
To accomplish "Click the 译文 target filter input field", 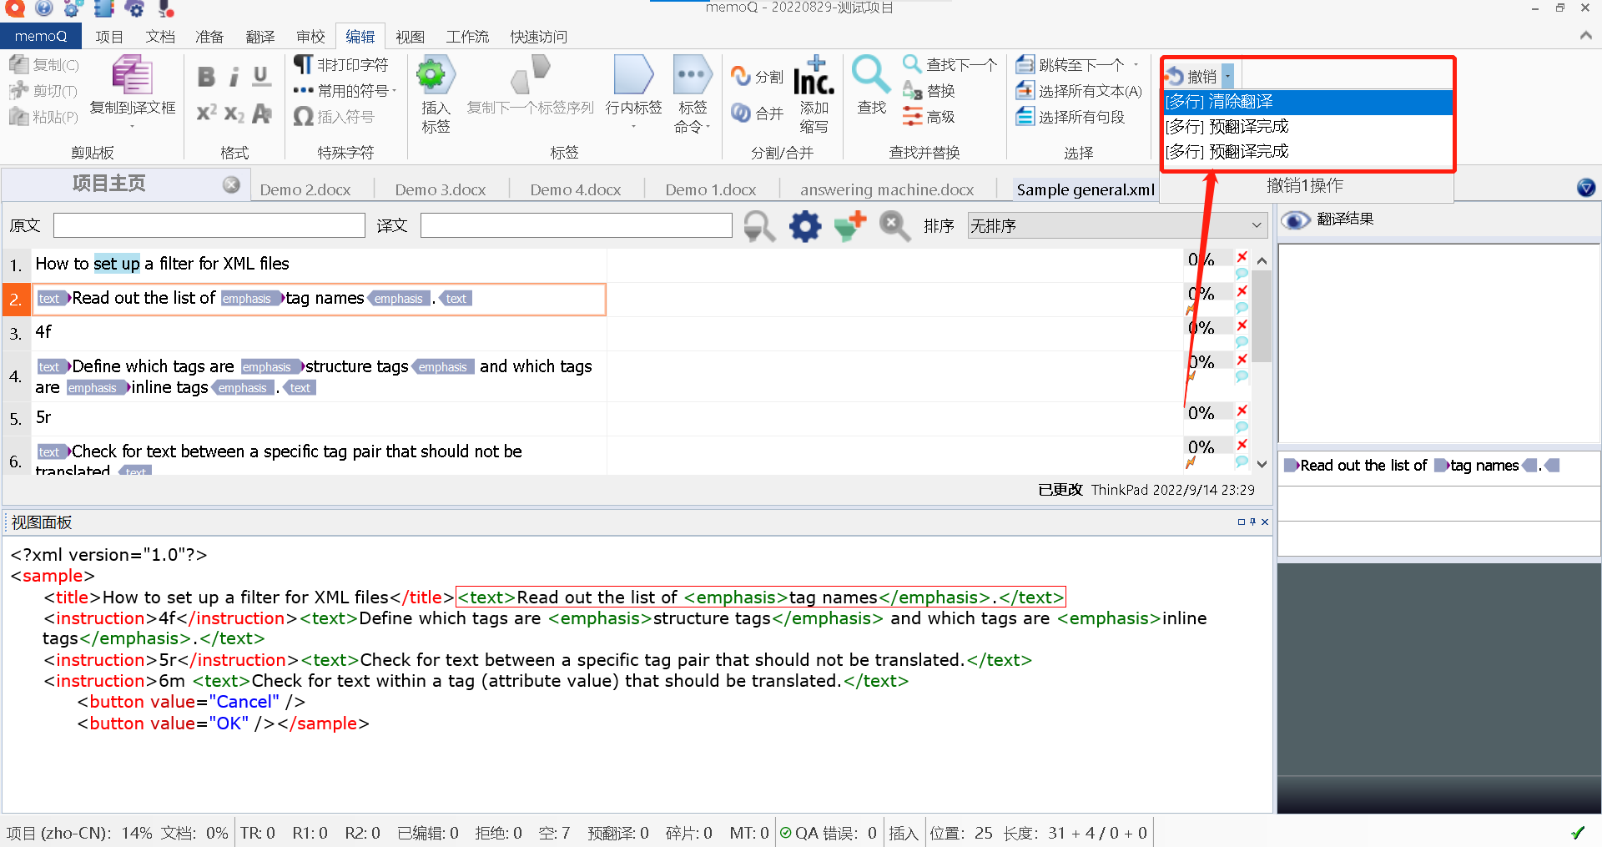I will (576, 225).
